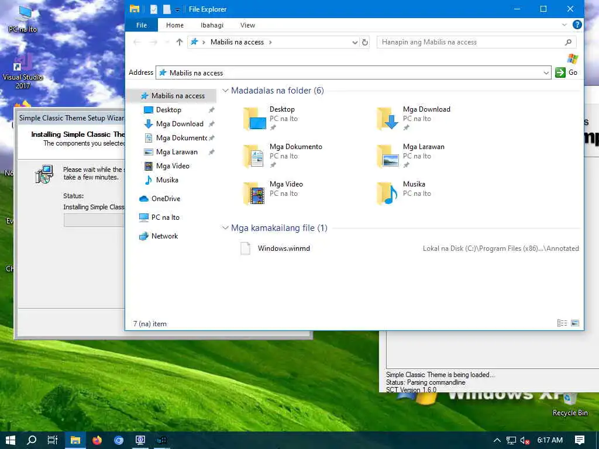Open the Mga Dokumento folder tile

pos(283,156)
